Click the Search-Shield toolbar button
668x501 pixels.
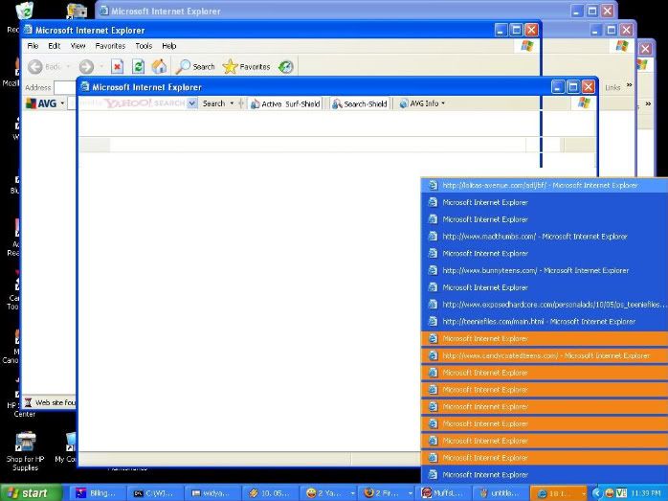360,103
